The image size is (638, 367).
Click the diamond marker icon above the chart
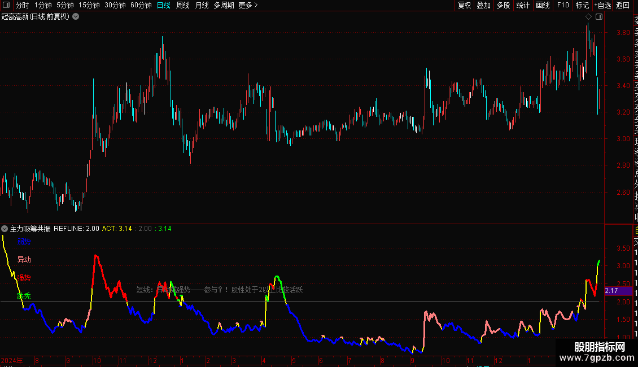point(588,17)
